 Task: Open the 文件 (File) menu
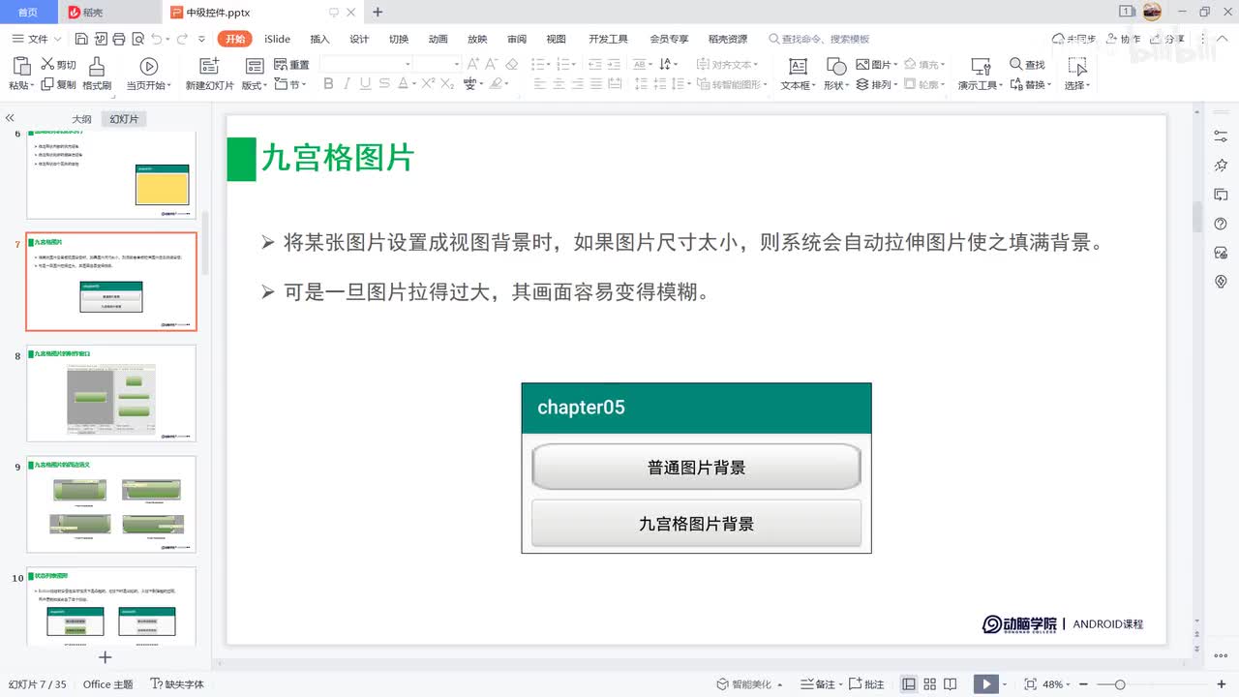click(37, 39)
